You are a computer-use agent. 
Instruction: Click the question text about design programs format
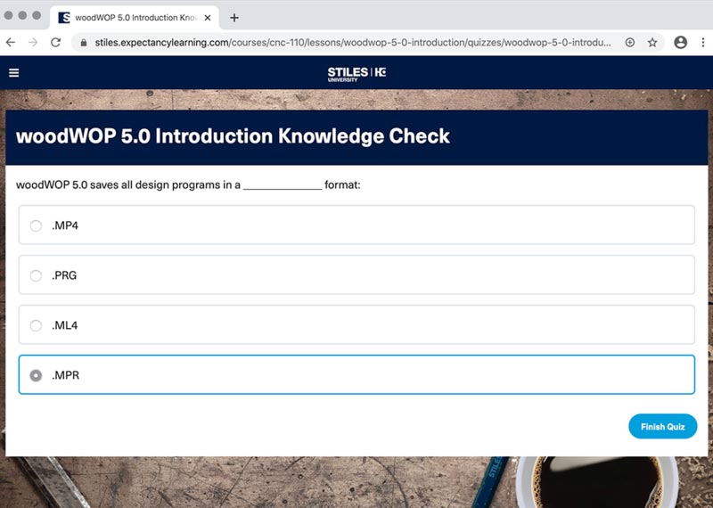(x=188, y=185)
